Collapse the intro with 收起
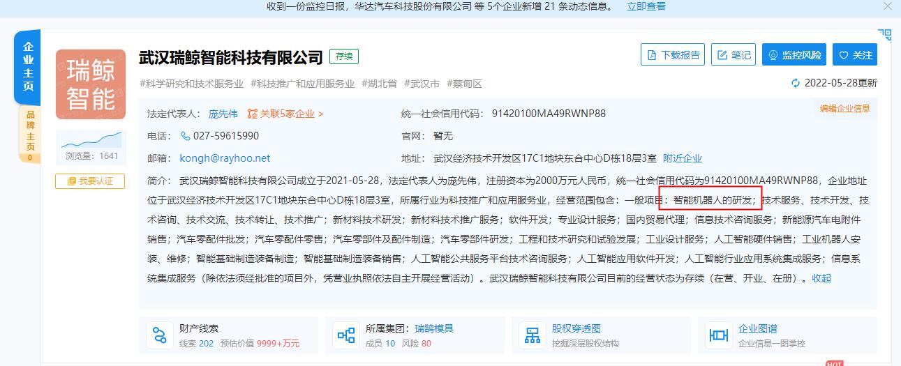Image resolution: width=901 pixels, height=366 pixels. tap(821, 278)
